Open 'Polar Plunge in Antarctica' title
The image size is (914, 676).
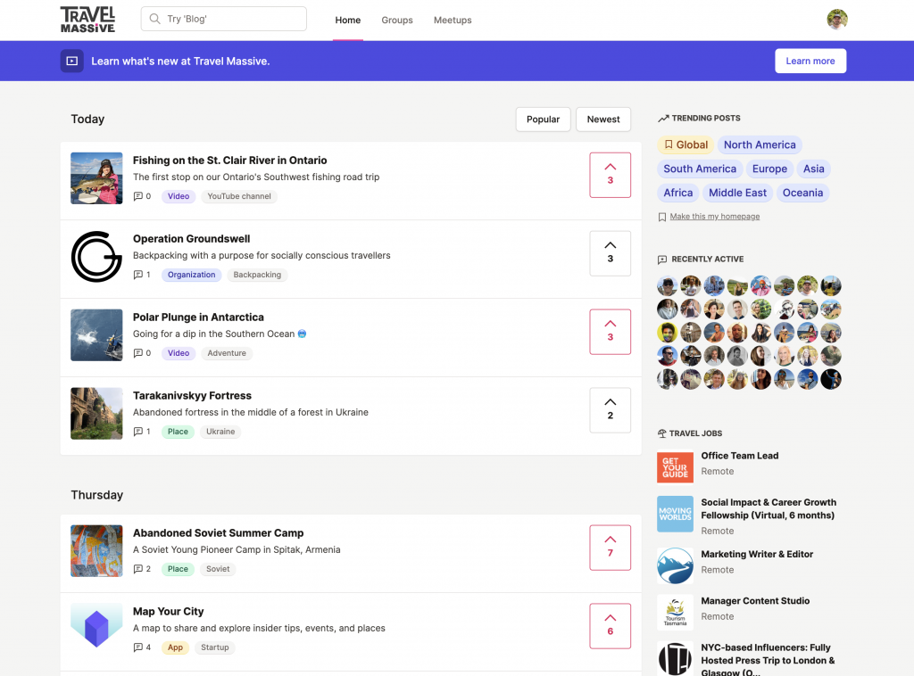coord(198,317)
